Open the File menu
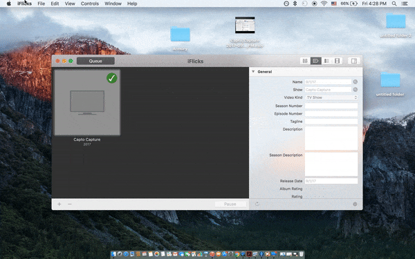 tap(41, 3)
